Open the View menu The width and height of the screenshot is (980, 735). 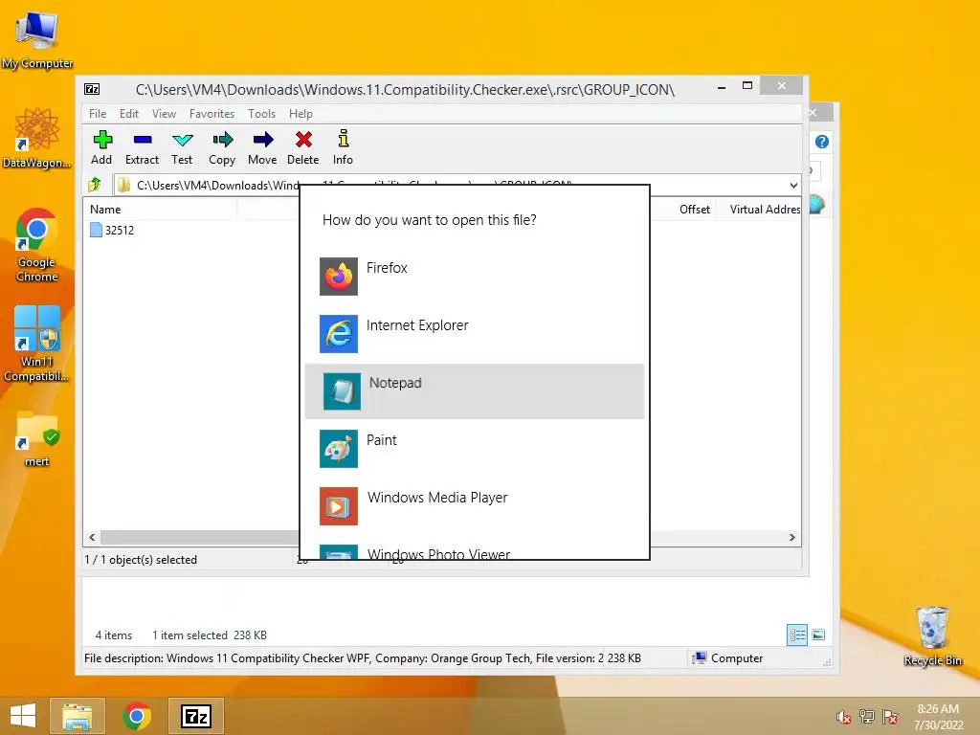(x=165, y=114)
